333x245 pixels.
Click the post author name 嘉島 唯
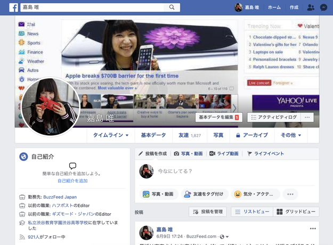click(165, 230)
